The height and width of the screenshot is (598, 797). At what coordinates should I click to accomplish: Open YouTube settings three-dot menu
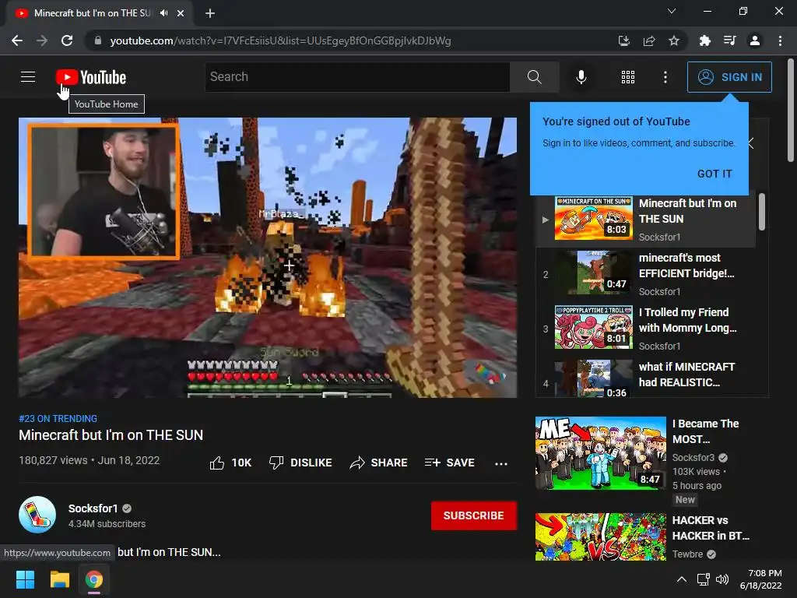(x=665, y=77)
